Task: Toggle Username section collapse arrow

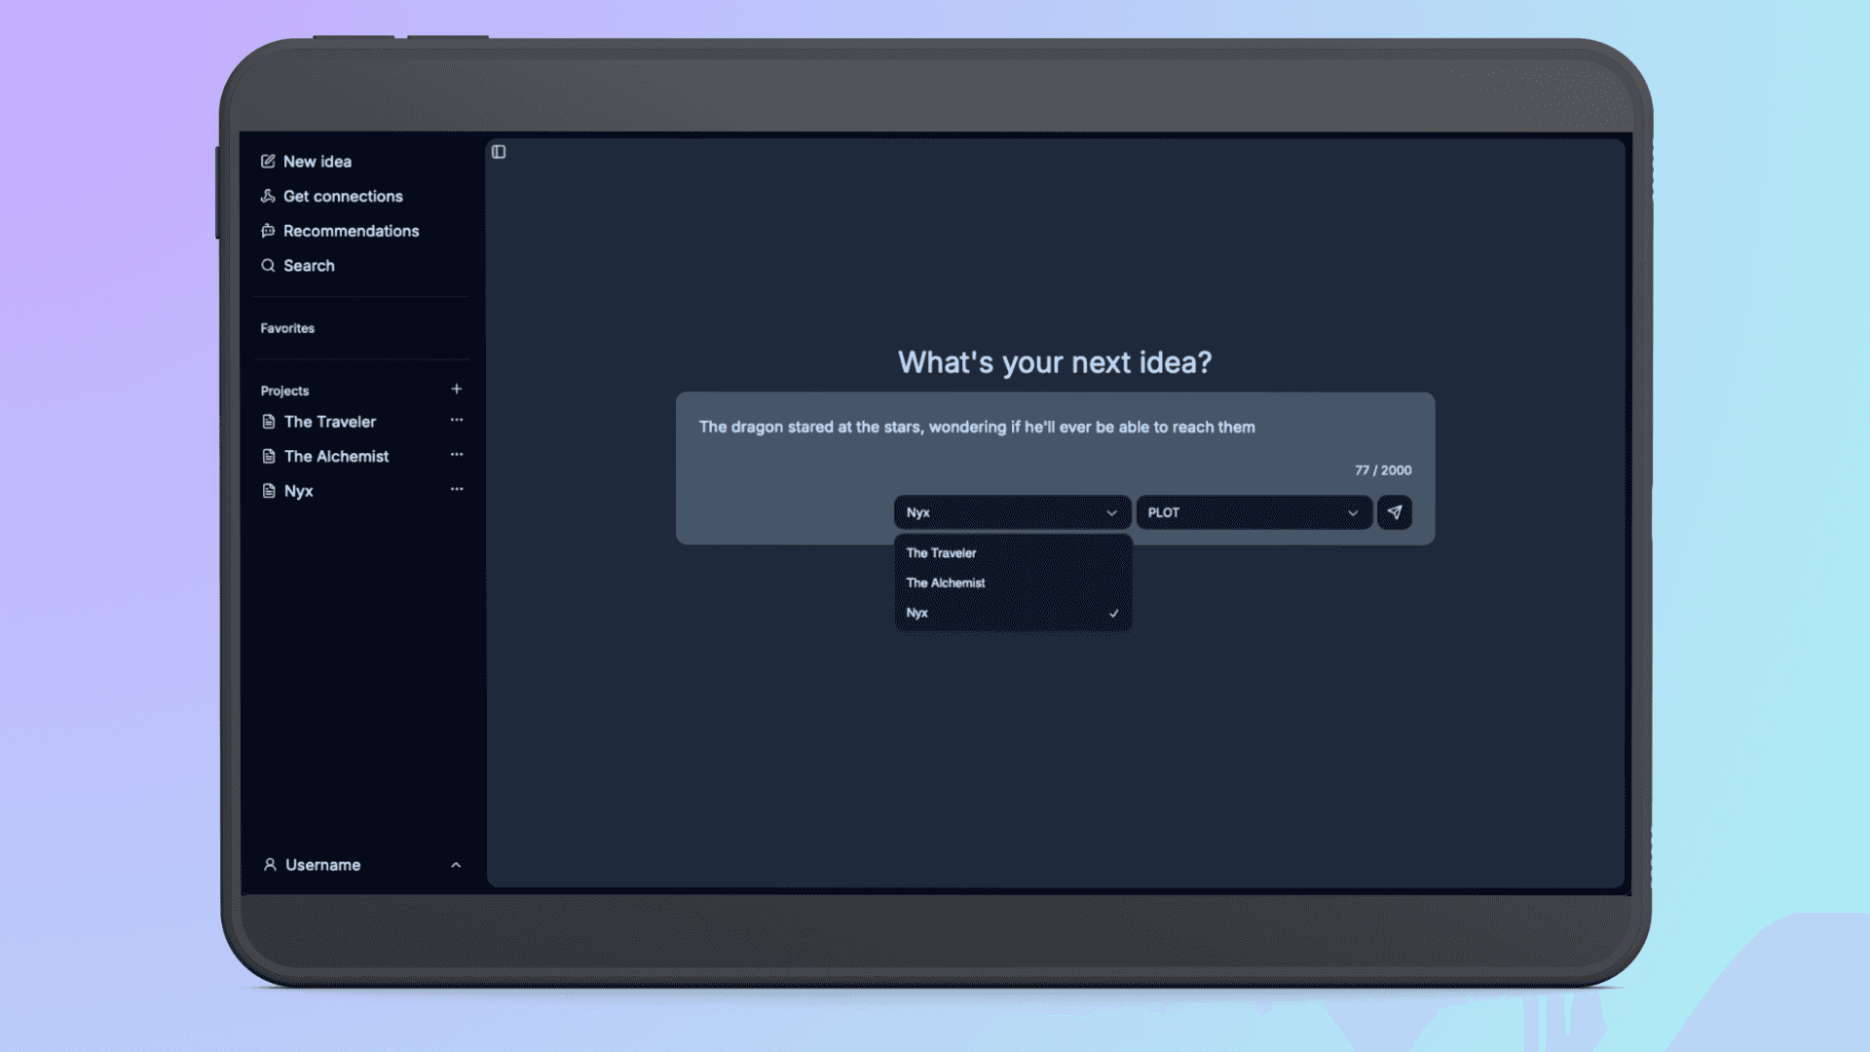Action: point(456,864)
